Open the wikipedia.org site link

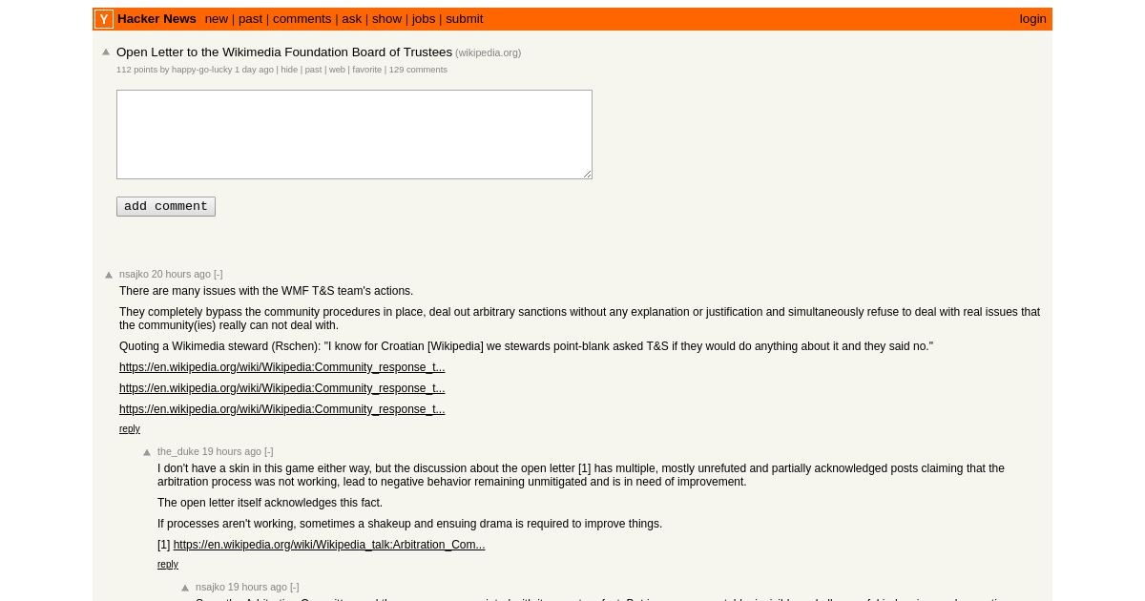click(x=489, y=53)
